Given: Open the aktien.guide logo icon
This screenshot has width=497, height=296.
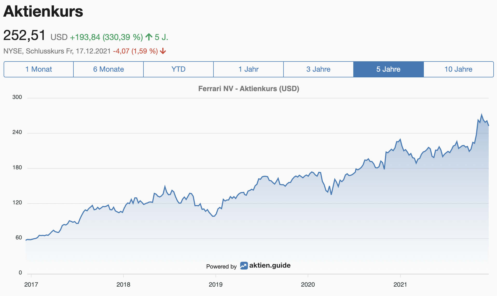Looking at the screenshot, I should [244, 266].
